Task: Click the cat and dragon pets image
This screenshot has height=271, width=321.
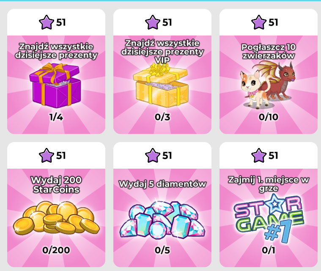Action: point(268,85)
